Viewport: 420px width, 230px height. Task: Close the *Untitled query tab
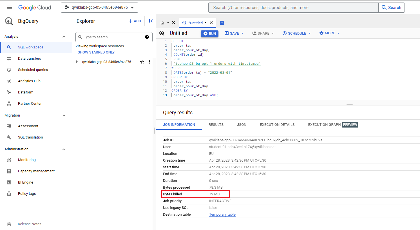coord(211,23)
